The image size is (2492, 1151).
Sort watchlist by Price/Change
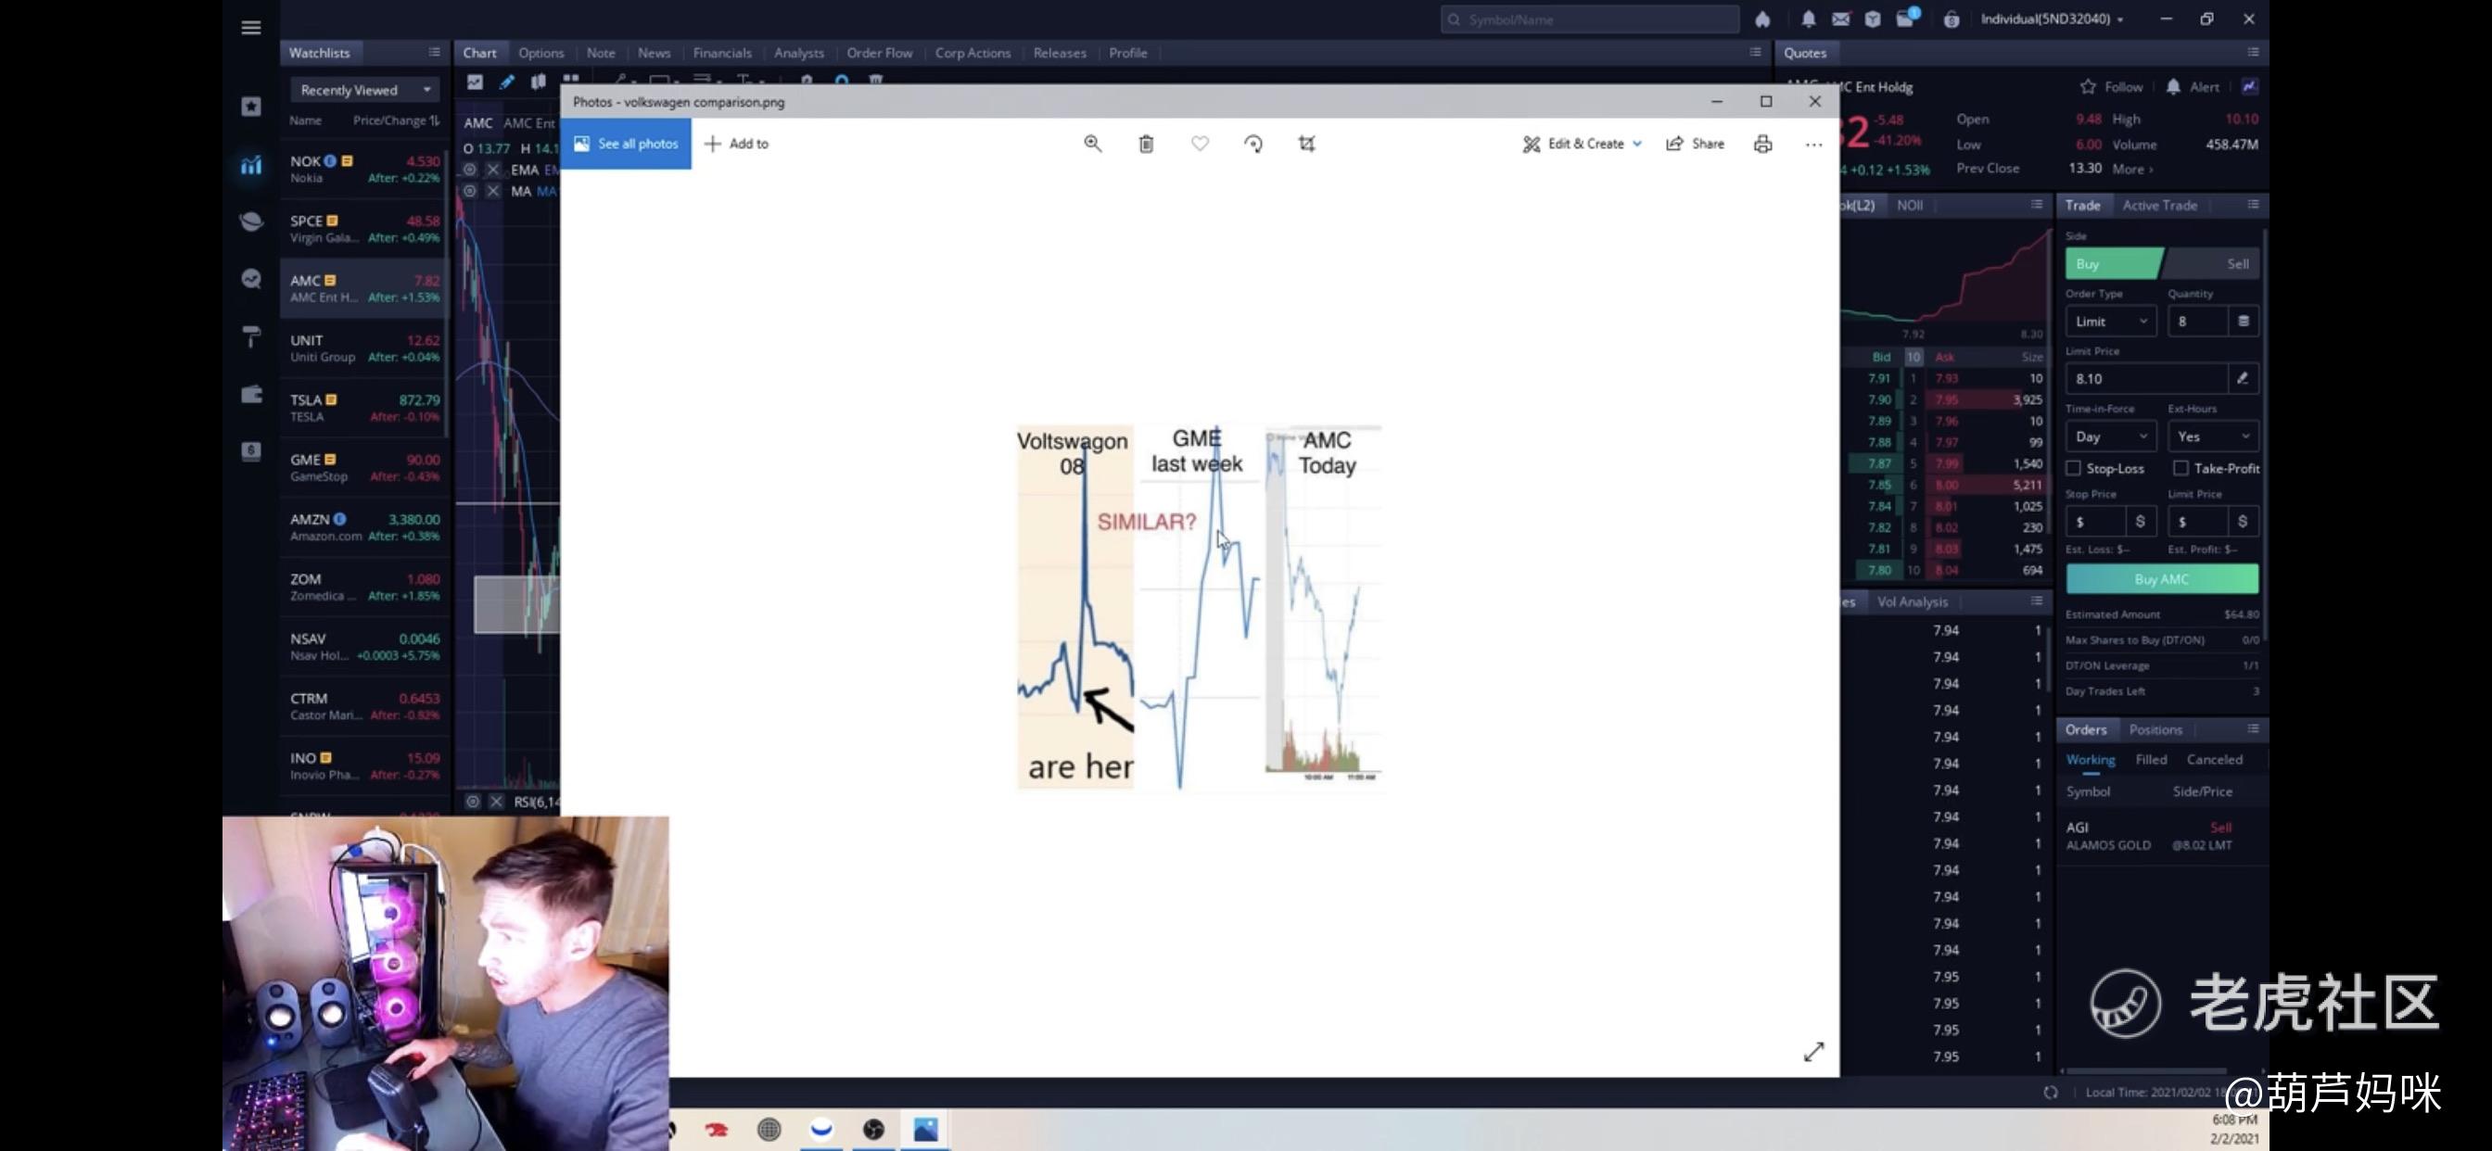point(396,120)
